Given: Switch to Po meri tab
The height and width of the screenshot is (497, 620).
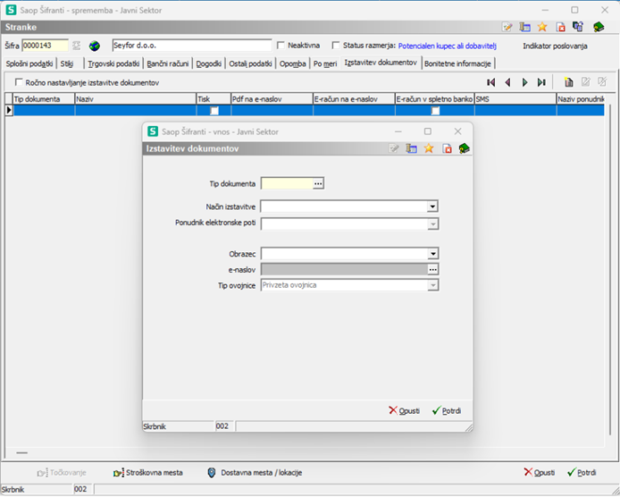Looking at the screenshot, I should [325, 63].
